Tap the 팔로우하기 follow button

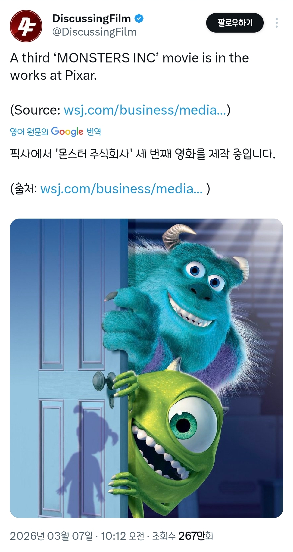coord(235,23)
